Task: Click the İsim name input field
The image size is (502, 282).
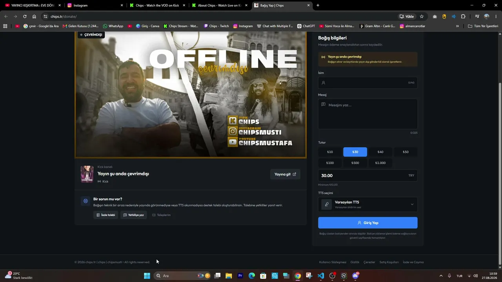Action: [368, 83]
